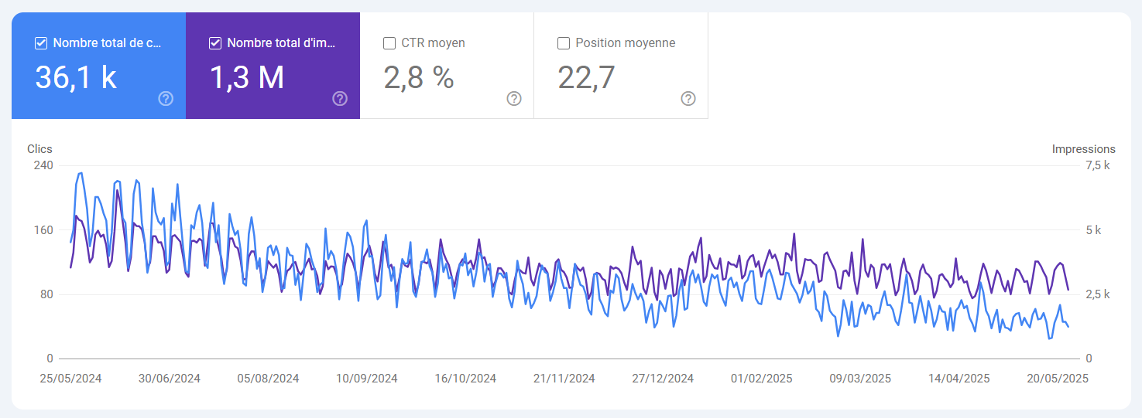
Task: Click the 16/10/2024 date label
Action: (465, 379)
